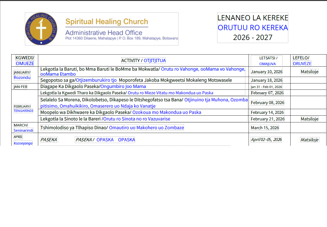Click 'Jan 31 - Feb 01, 2026' date
This screenshot has height=227, width=327.
[x=266, y=87]
